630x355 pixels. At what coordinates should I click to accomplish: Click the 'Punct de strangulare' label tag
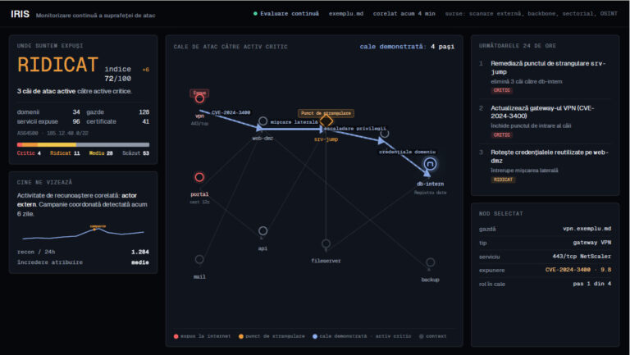[x=326, y=113]
